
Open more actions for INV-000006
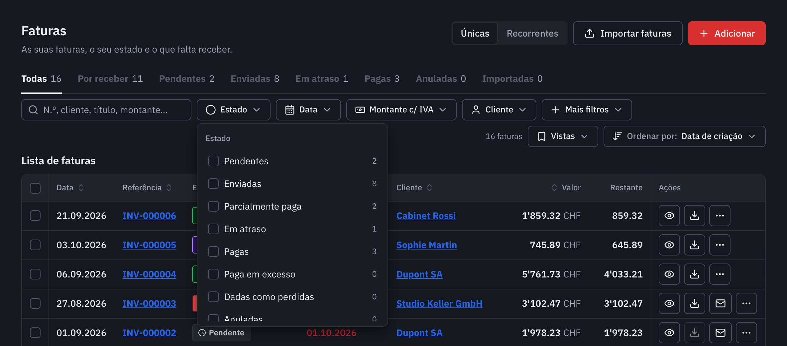720,216
